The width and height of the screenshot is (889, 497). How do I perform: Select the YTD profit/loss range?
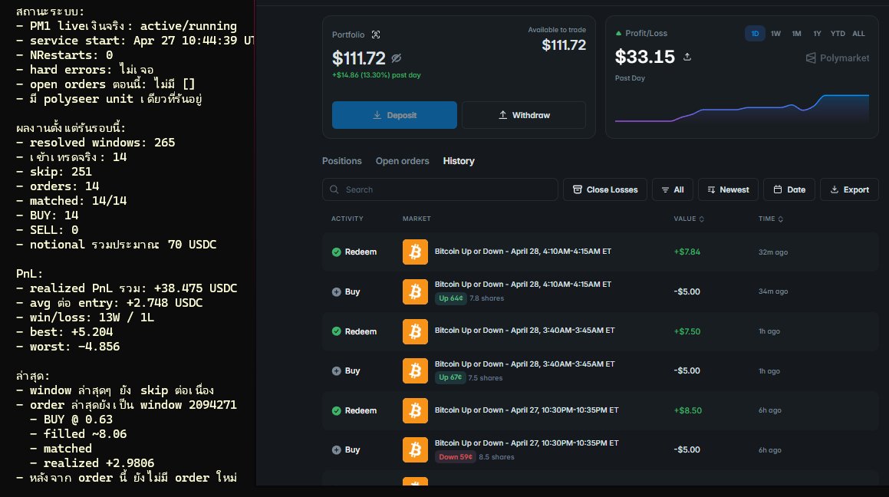[x=838, y=34]
